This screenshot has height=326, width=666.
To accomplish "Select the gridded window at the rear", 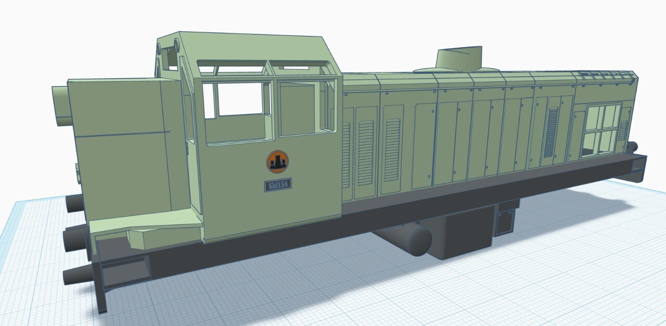I will 601,130.
